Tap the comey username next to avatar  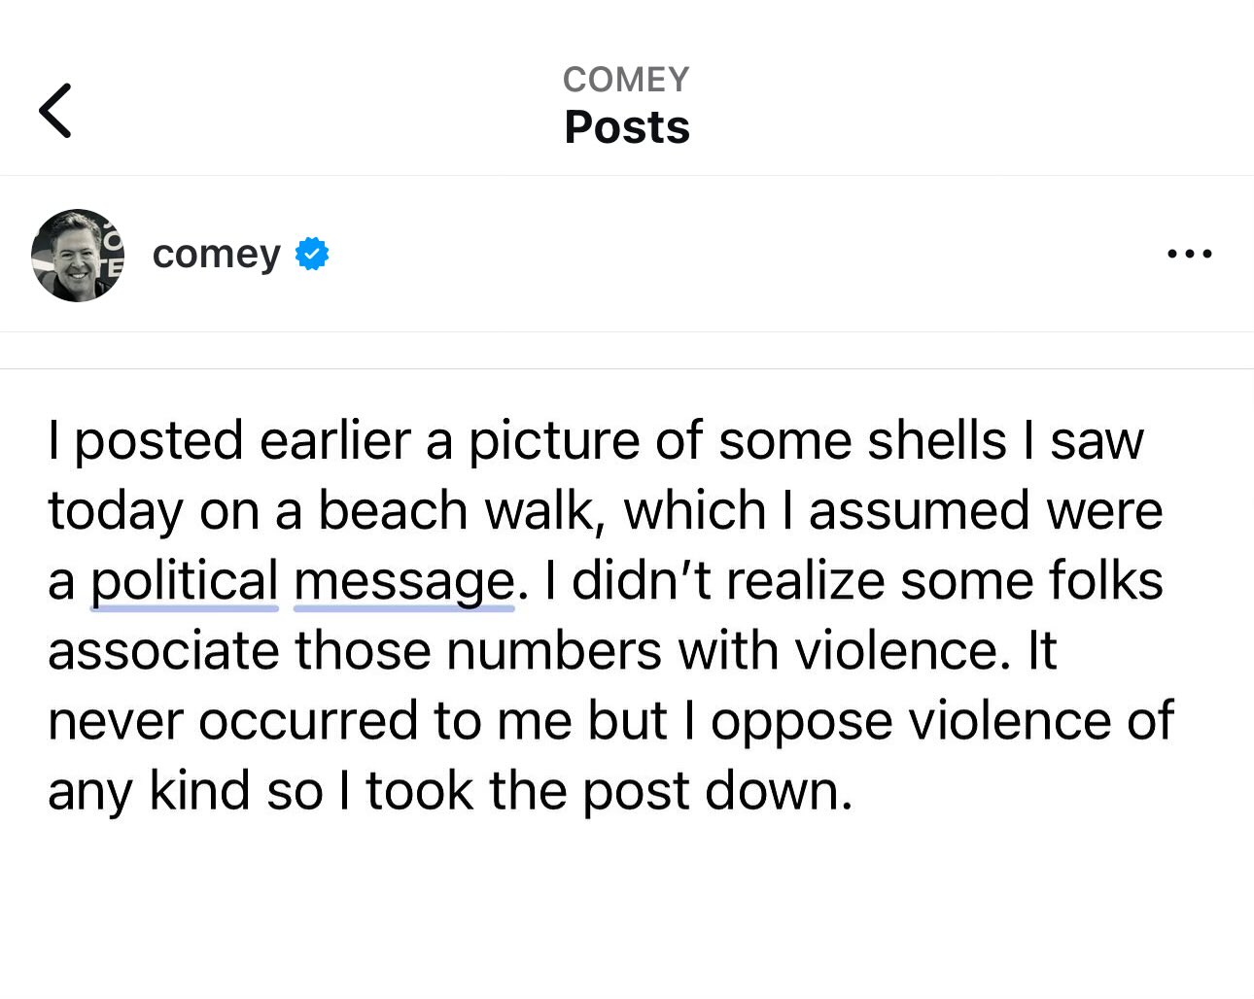pyautogui.click(x=216, y=255)
